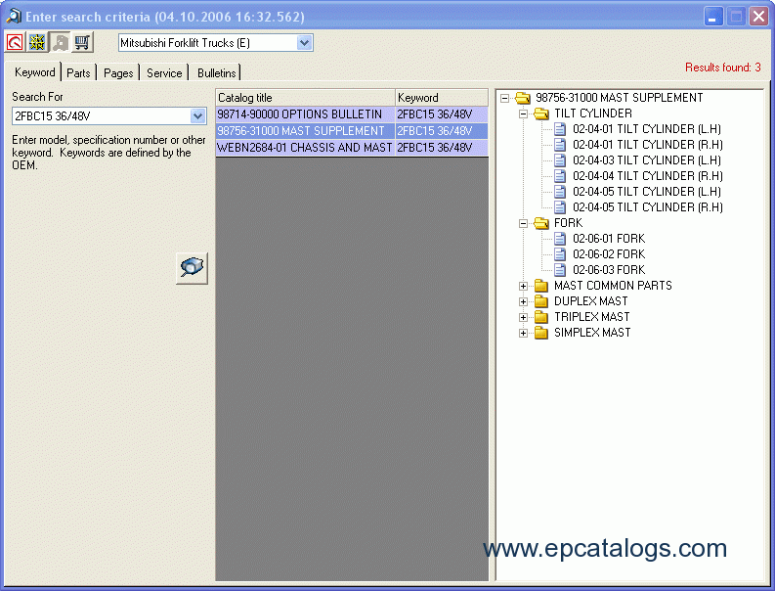Click the FORK folder icon
The image size is (775, 591).
tap(541, 223)
